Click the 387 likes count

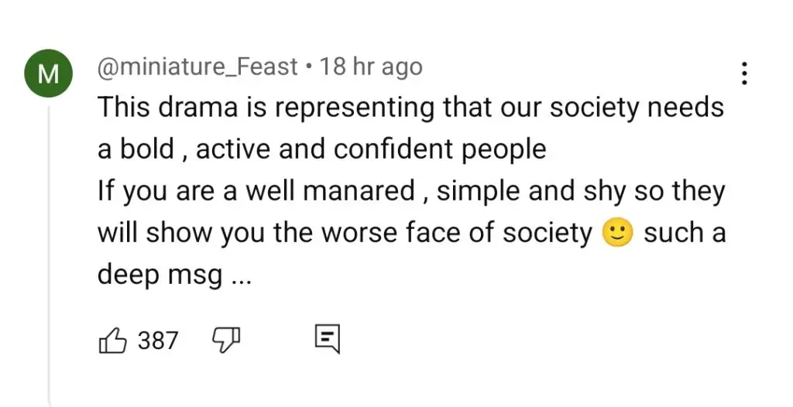click(158, 340)
